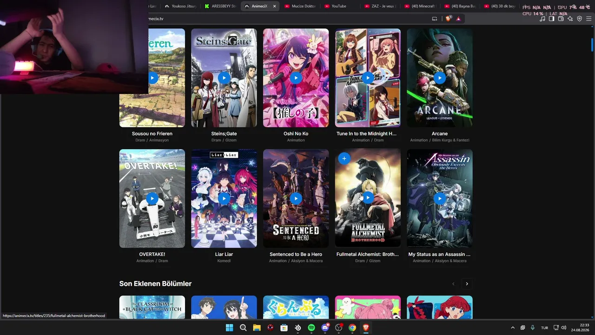This screenshot has width=595, height=335.
Task: Click the play icon on Steins;Gate poster
Action: pyautogui.click(x=224, y=78)
